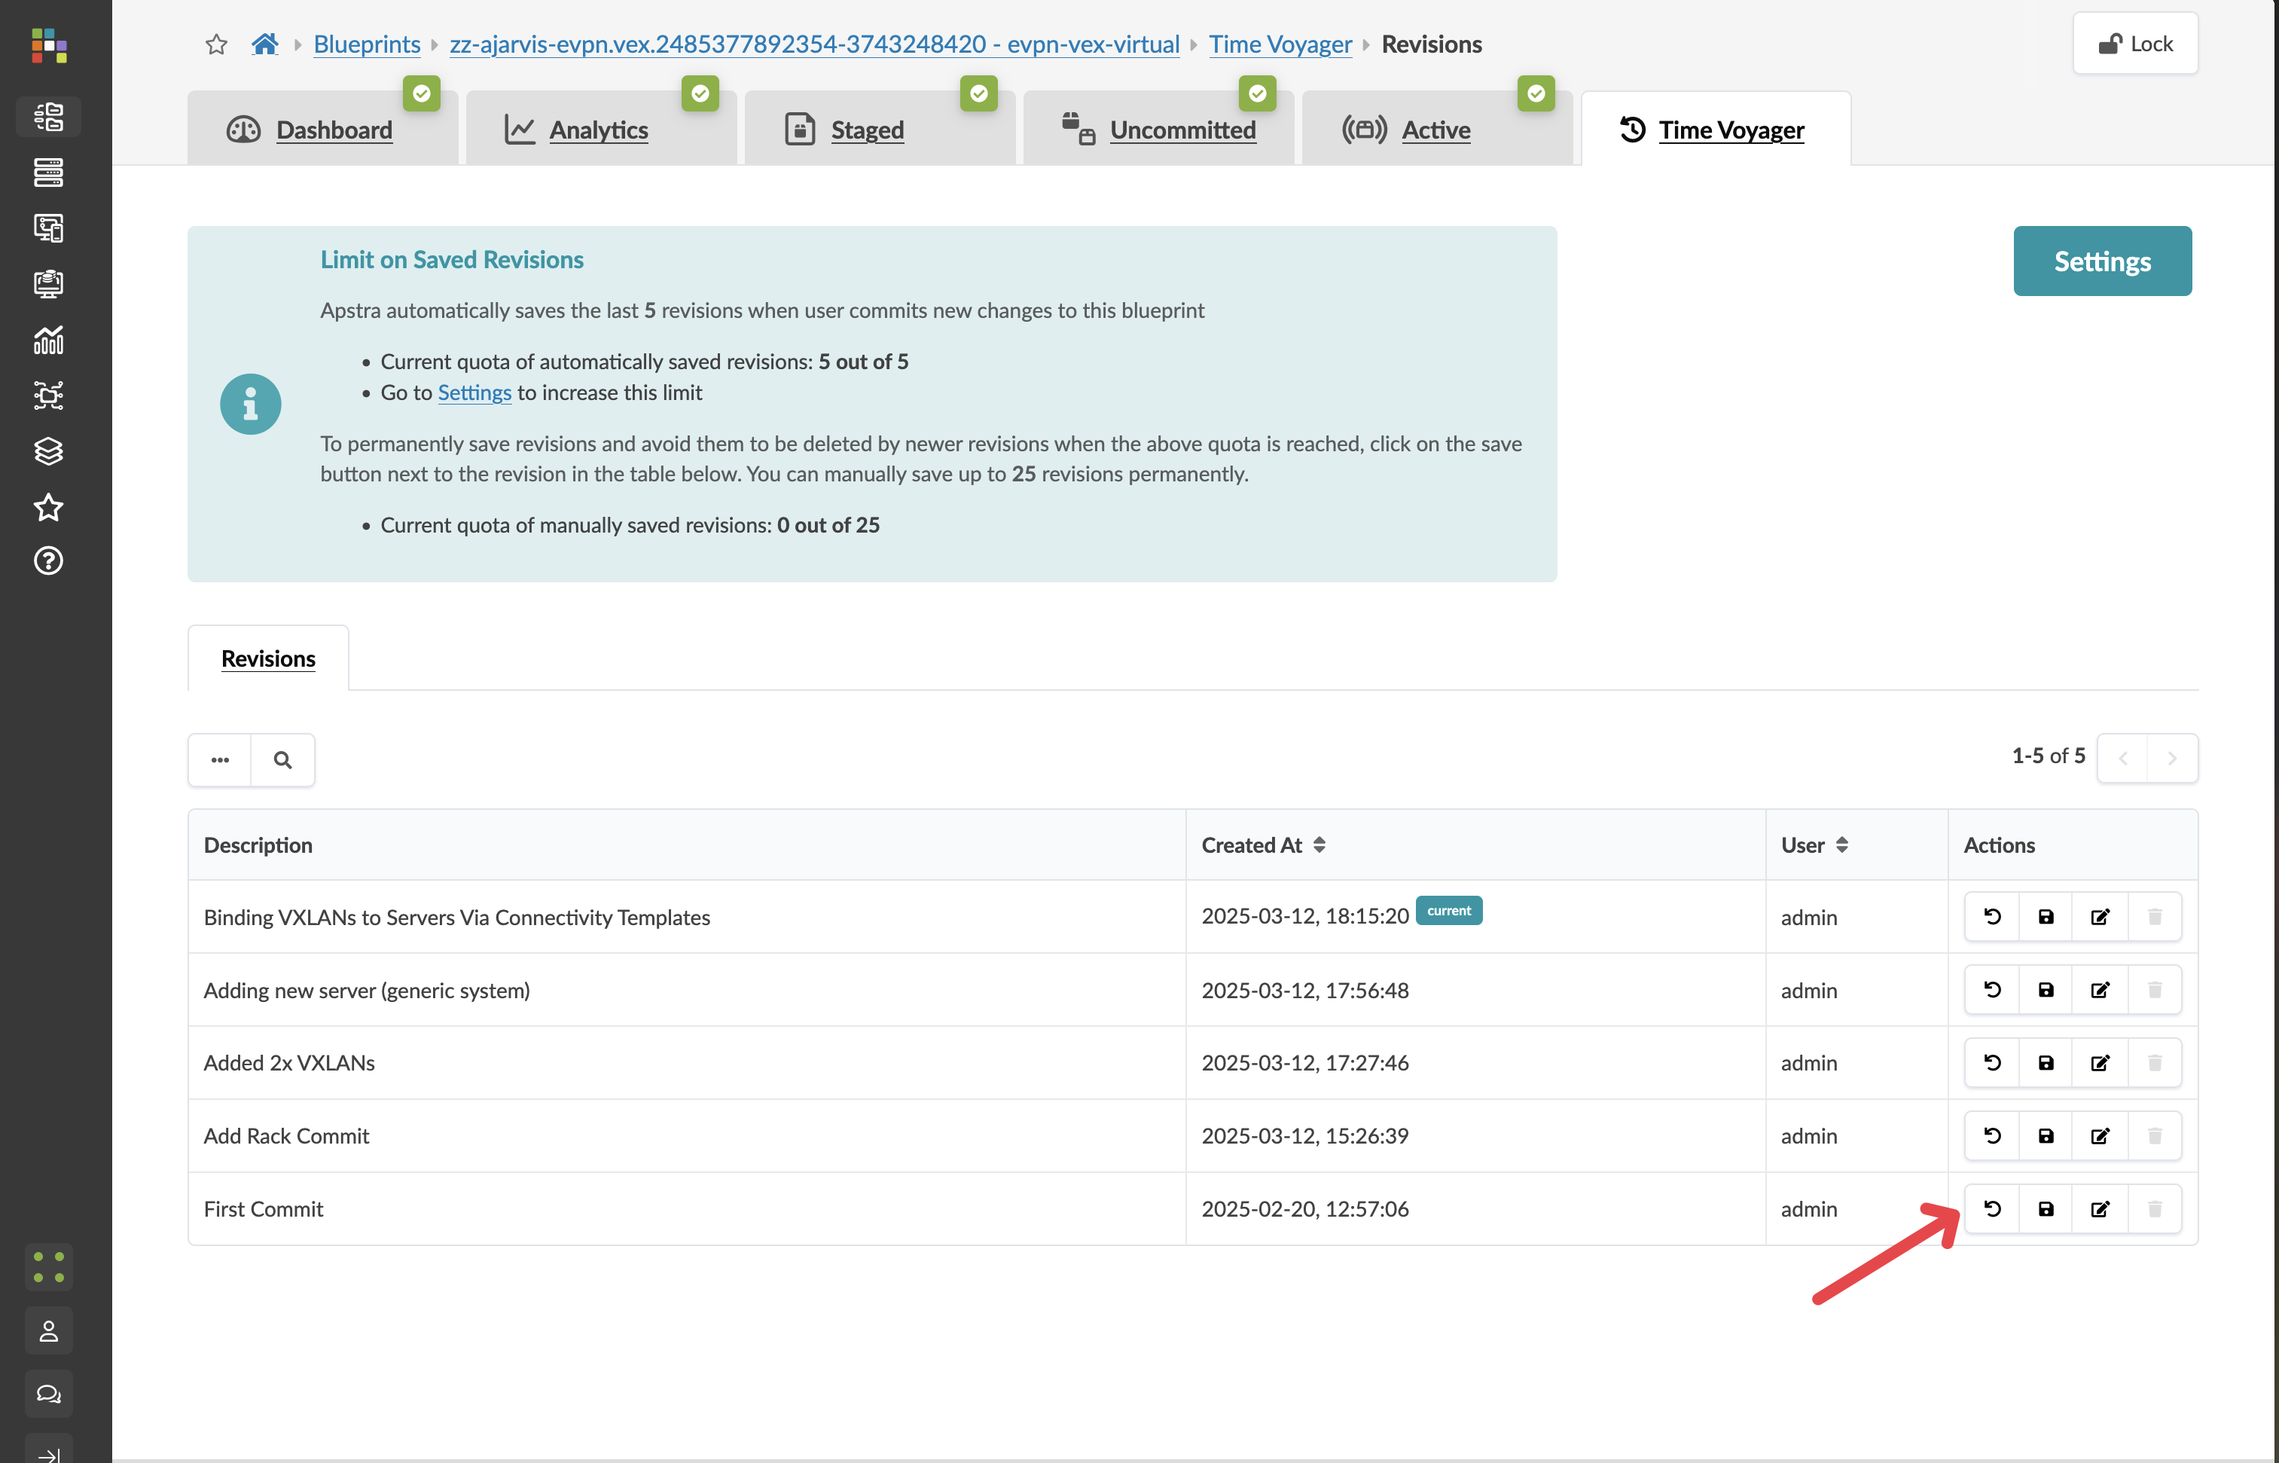Image resolution: width=2279 pixels, height=1463 pixels.
Task: Expand the sidebar with the arrow icon
Action: [48, 1453]
